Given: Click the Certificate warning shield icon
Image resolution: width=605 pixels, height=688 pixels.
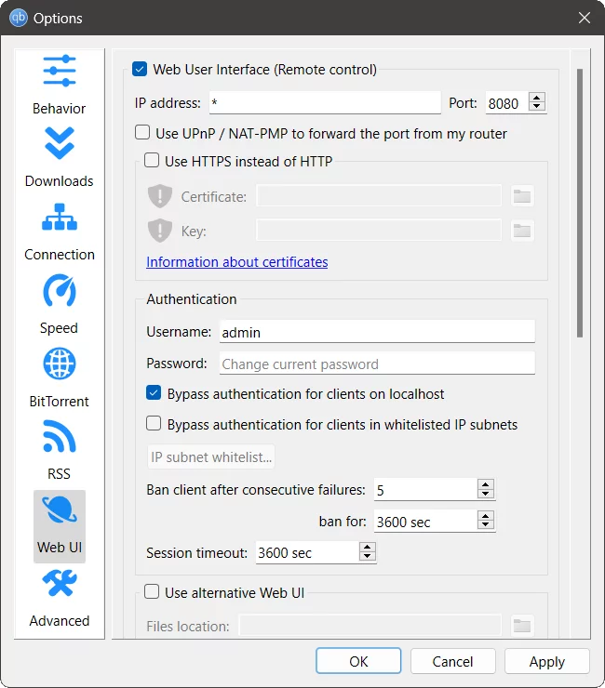Looking at the screenshot, I should (x=160, y=195).
